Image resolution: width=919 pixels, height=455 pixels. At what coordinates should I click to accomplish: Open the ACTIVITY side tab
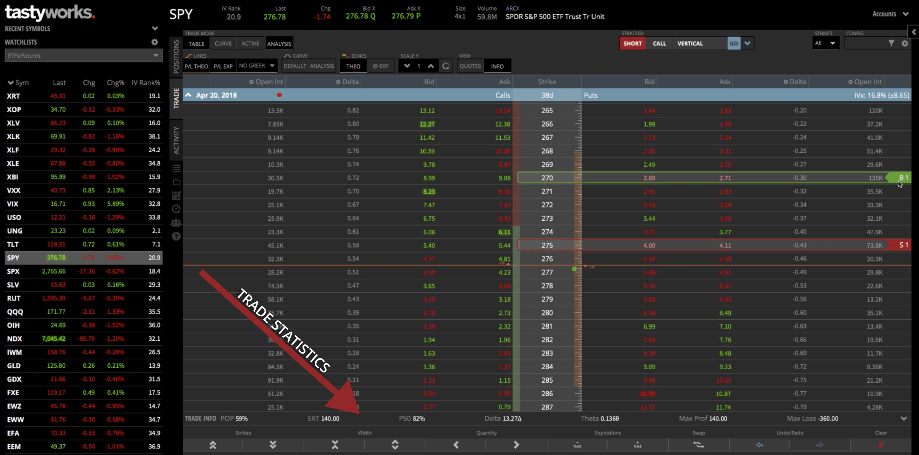pyautogui.click(x=176, y=140)
